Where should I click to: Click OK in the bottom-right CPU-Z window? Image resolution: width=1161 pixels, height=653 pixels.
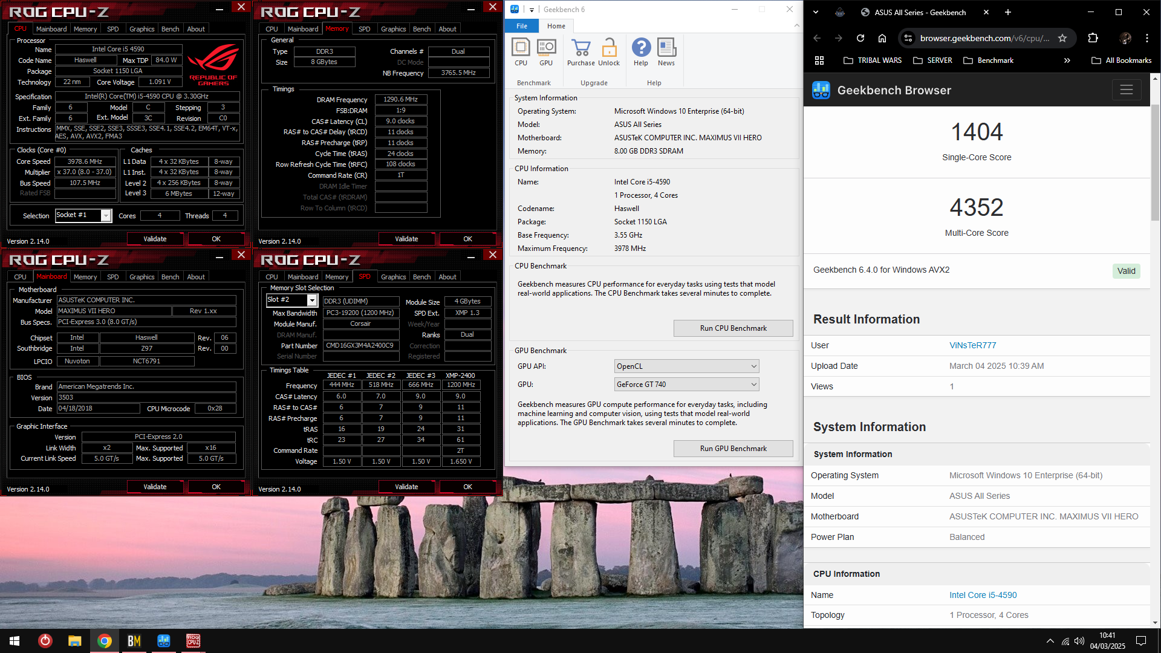coord(467,487)
